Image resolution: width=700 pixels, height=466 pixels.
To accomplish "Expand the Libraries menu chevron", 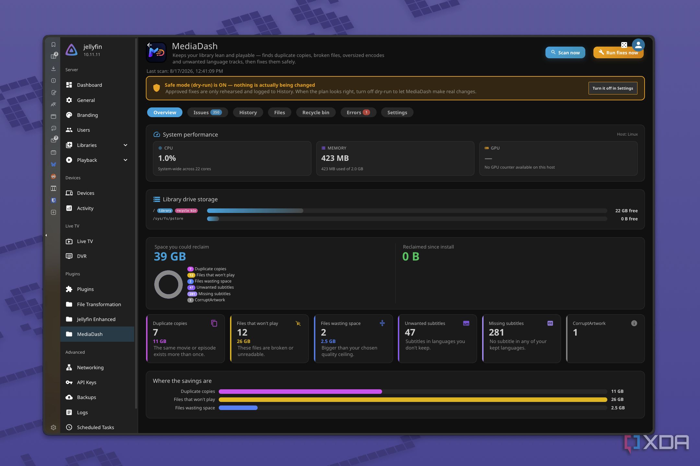I will (125, 145).
